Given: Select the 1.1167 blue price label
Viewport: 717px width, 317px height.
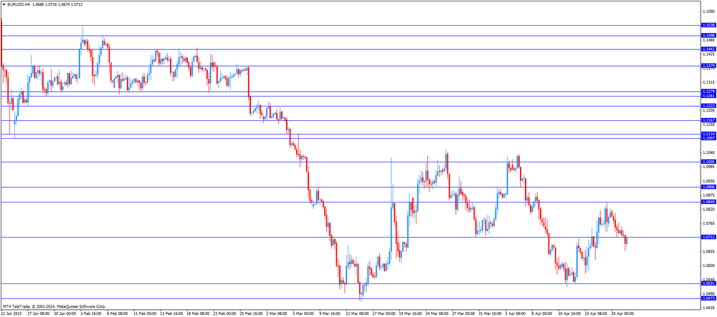Looking at the screenshot, I should tap(708, 120).
